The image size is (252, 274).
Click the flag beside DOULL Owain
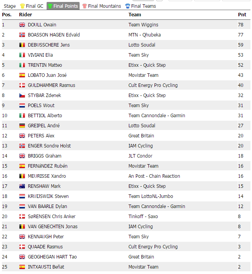(22, 25)
